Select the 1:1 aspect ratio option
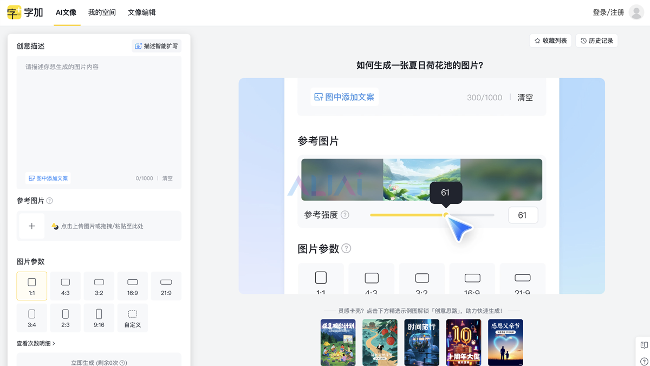Screen dimensions: 650x366 tap(32, 286)
